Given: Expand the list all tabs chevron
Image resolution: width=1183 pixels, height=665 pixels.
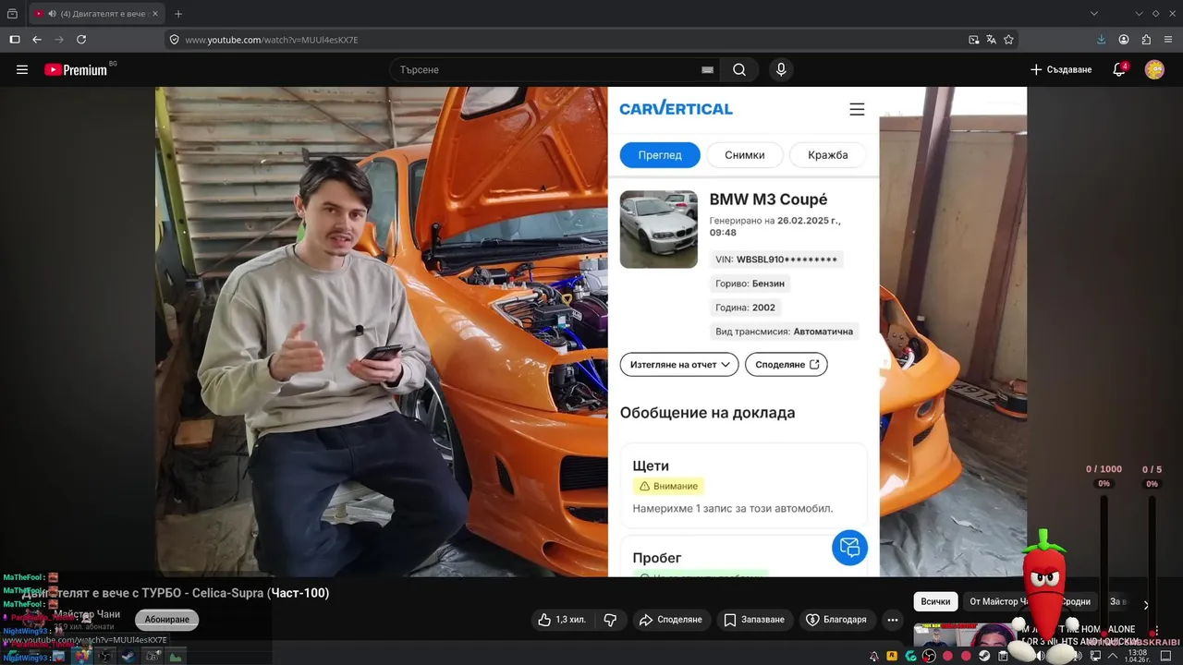Looking at the screenshot, I should (x=1094, y=14).
